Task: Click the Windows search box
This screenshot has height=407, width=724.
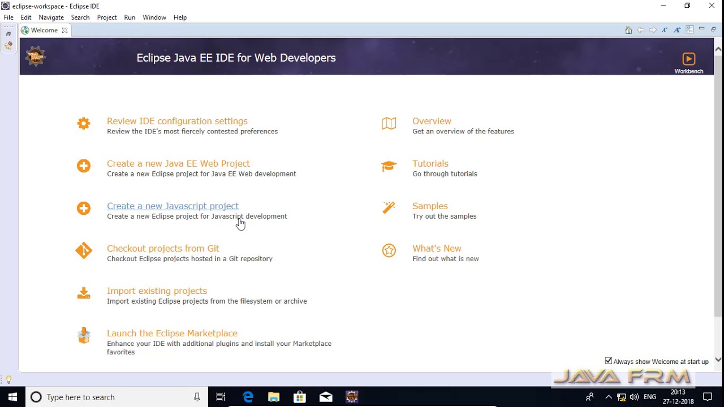Action: point(116,397)
